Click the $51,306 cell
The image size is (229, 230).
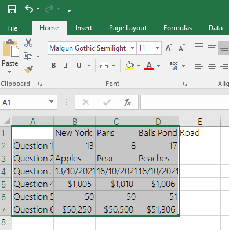pyautogui.click(x=158, y=210)
